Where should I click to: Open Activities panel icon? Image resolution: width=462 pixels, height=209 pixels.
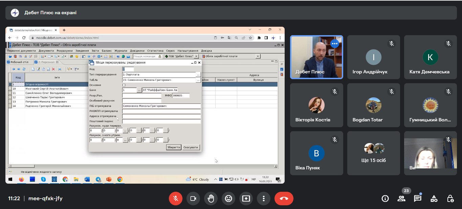pyautogui.click(x=434, y=199)
